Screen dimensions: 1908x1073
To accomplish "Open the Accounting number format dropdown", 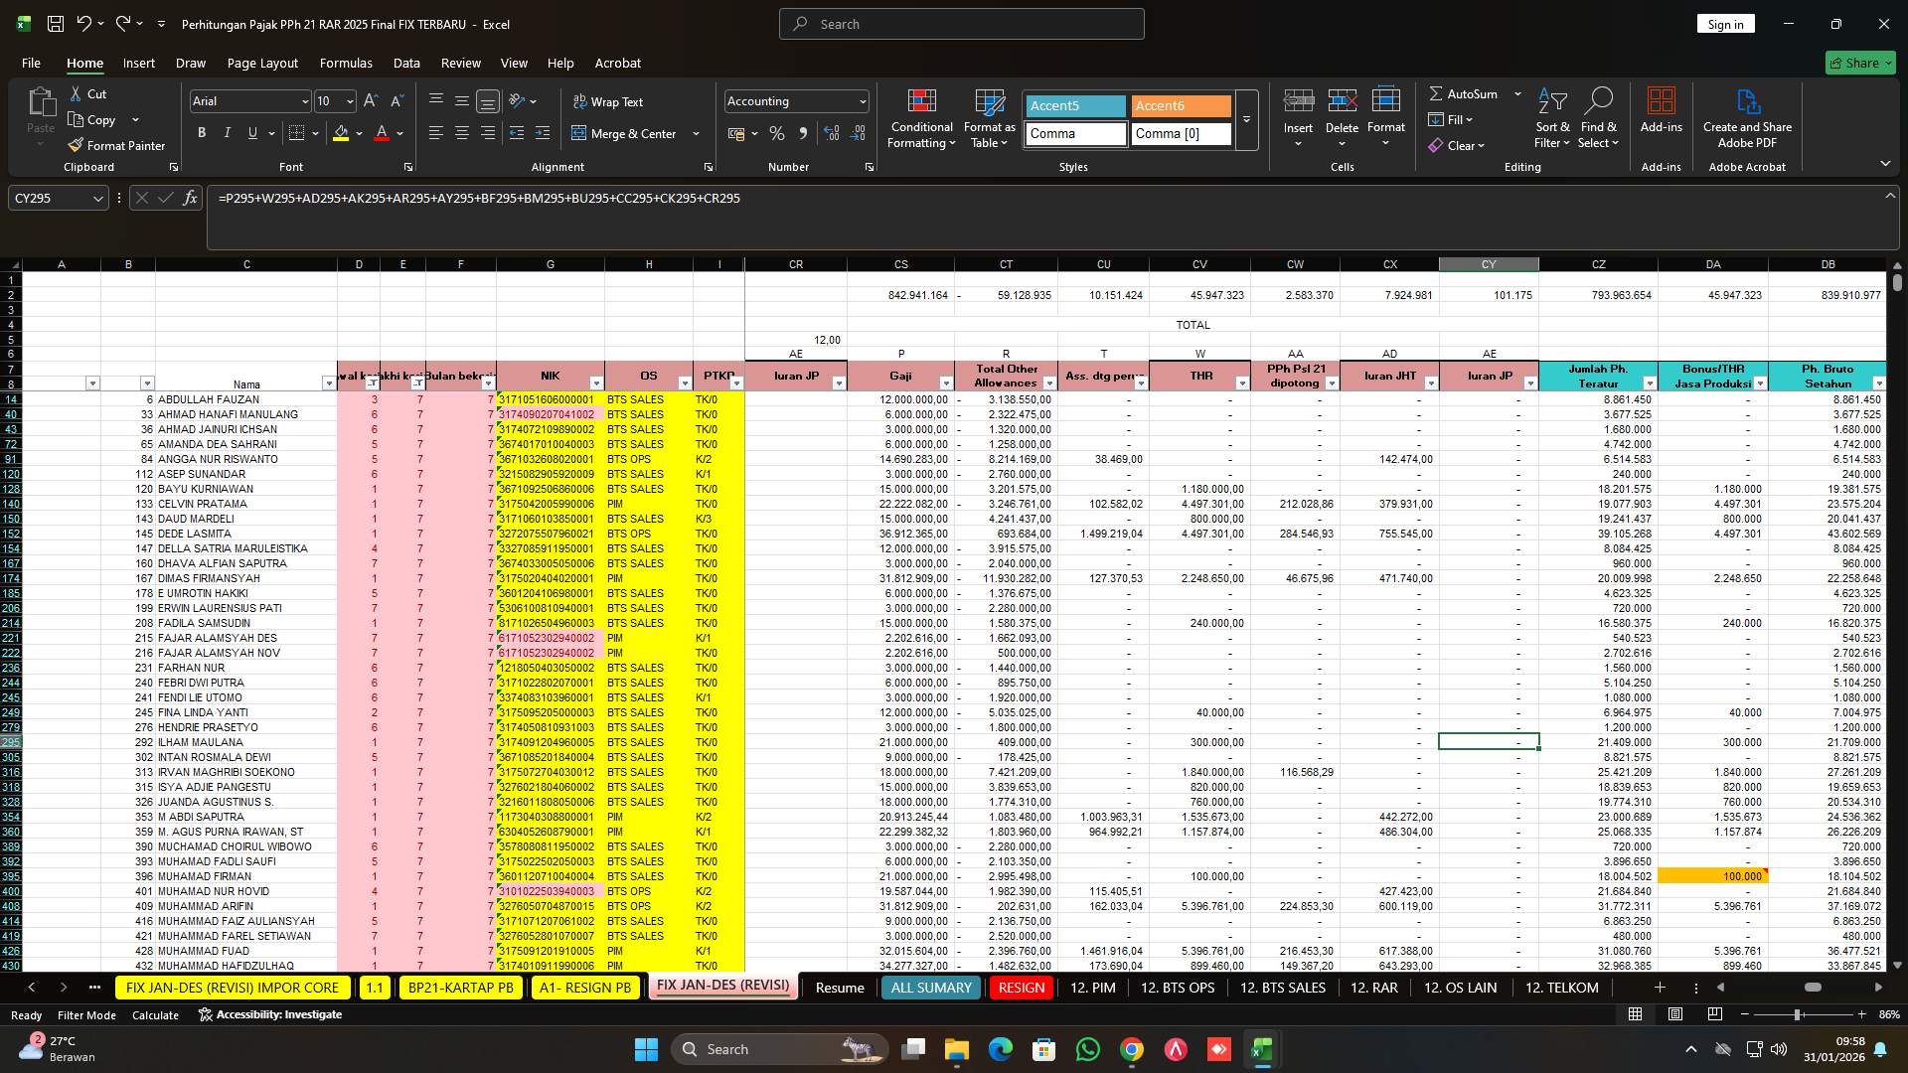I will 859,100.
